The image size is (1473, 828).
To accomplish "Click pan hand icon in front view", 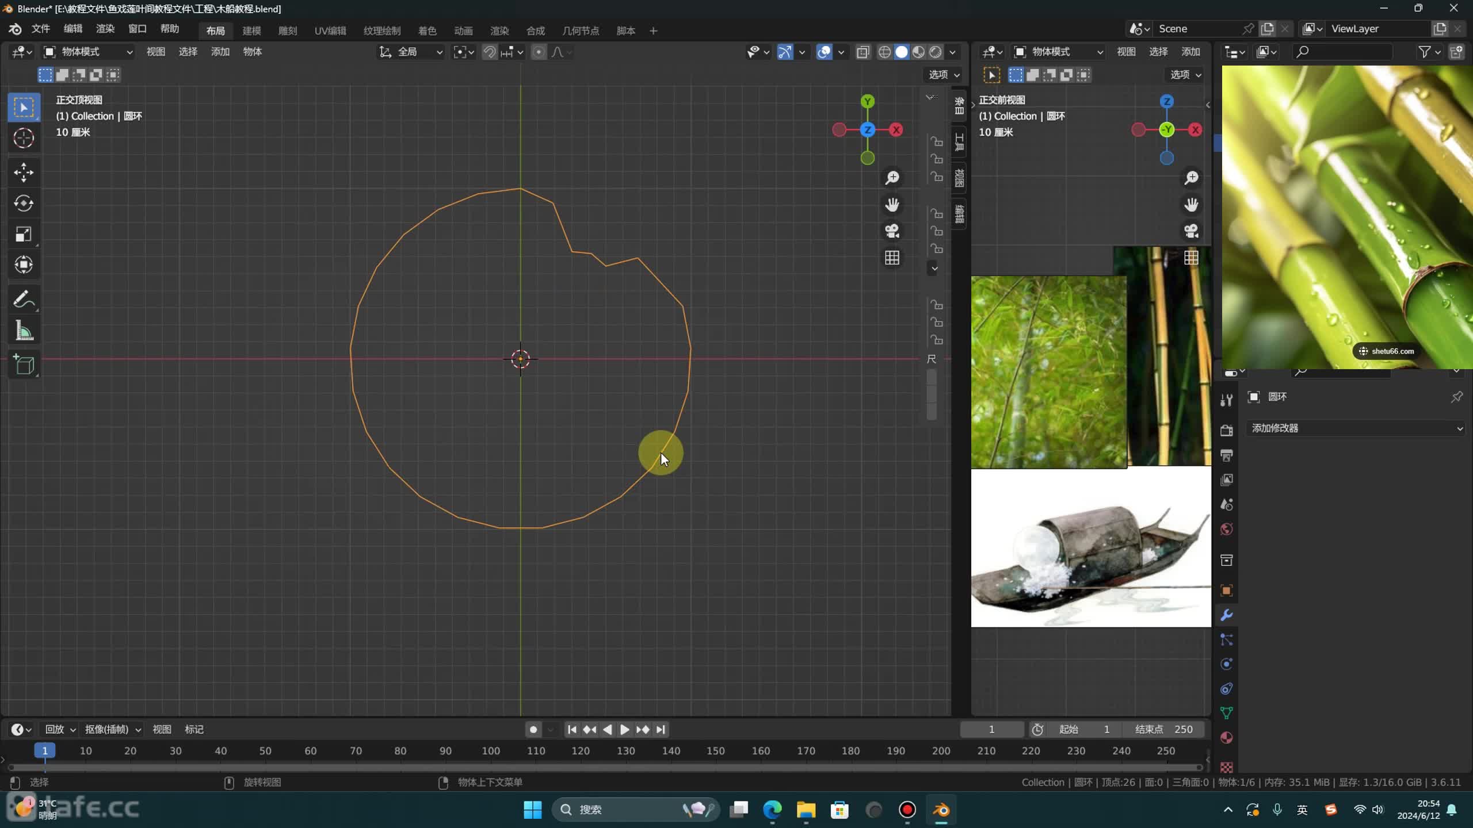I will point(1191,205).
